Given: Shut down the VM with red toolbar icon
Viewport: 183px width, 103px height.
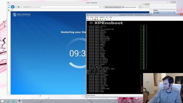Looking at the screenshot, I should click(x=95, y=19).
